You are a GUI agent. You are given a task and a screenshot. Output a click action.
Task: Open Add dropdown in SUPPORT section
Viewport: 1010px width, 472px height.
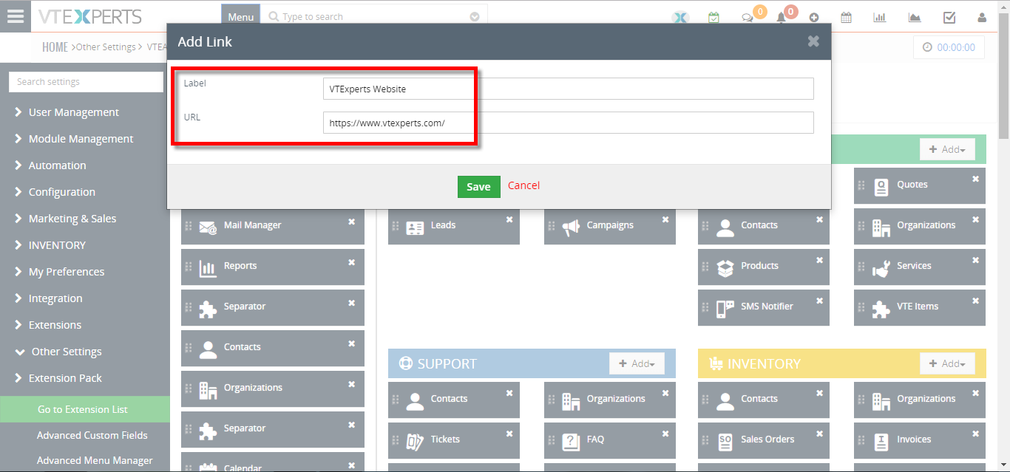coord(637,363)
